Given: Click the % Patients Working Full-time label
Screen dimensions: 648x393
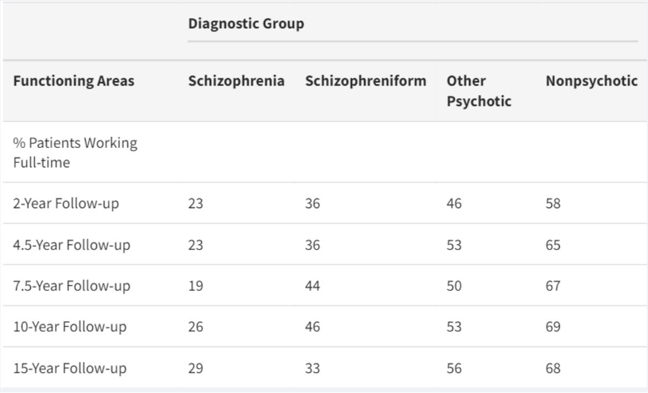Looking at the screenshot, I should tap(75, 152).
